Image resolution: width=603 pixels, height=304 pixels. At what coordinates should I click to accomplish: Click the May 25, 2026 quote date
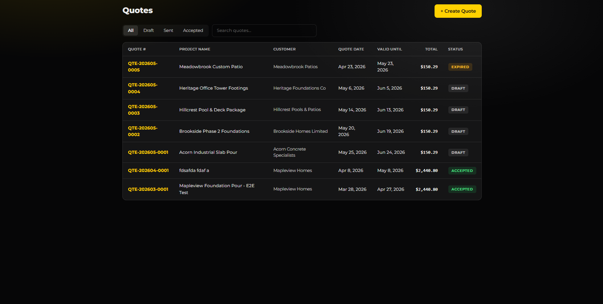[x=353, y=152]
